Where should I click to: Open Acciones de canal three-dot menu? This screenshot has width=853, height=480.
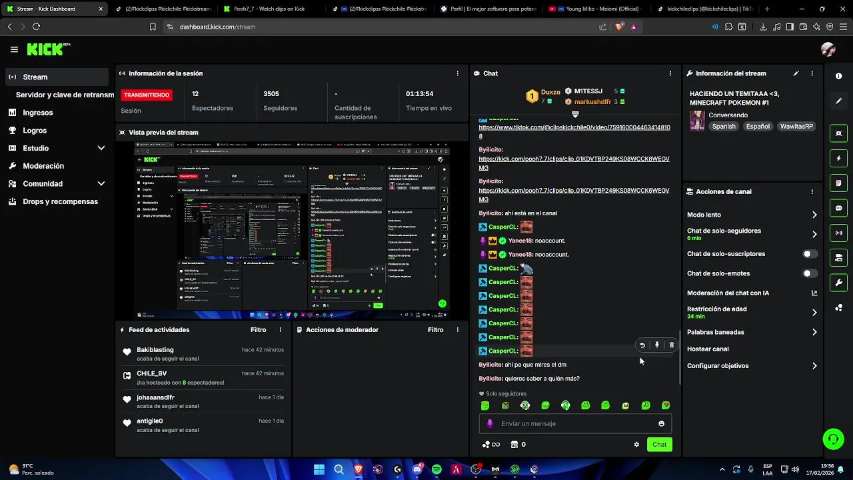[812, 191]
